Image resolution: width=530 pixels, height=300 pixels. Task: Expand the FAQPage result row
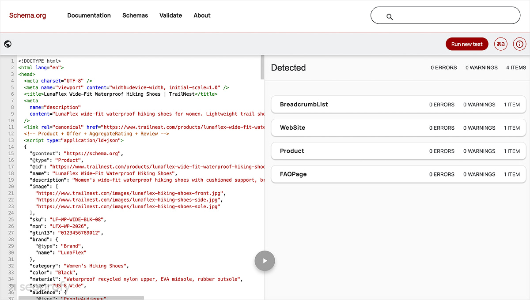coord(398,174)
